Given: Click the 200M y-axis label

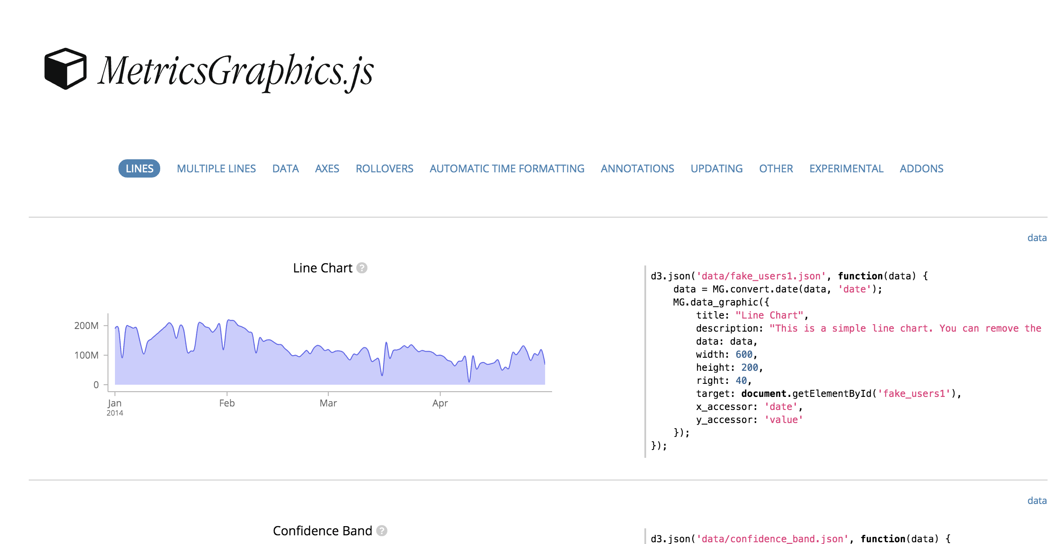Looking at the screenshot, I should 86,326.
